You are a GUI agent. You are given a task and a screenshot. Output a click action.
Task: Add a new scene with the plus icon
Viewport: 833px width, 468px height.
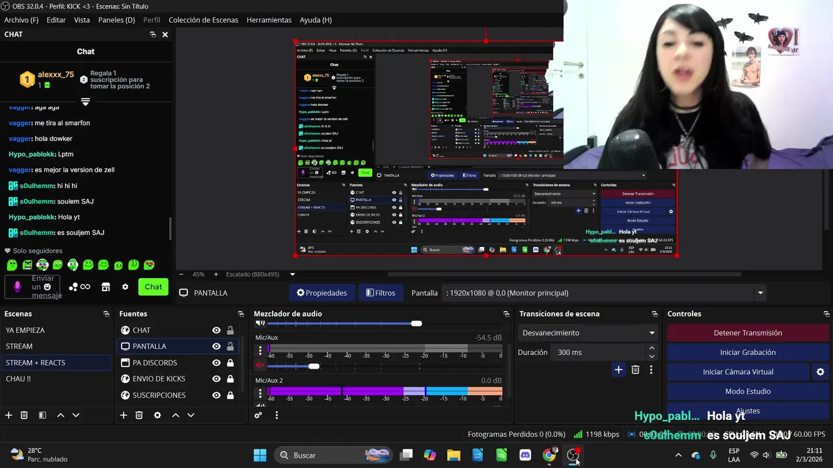click(x=8, y=415)
